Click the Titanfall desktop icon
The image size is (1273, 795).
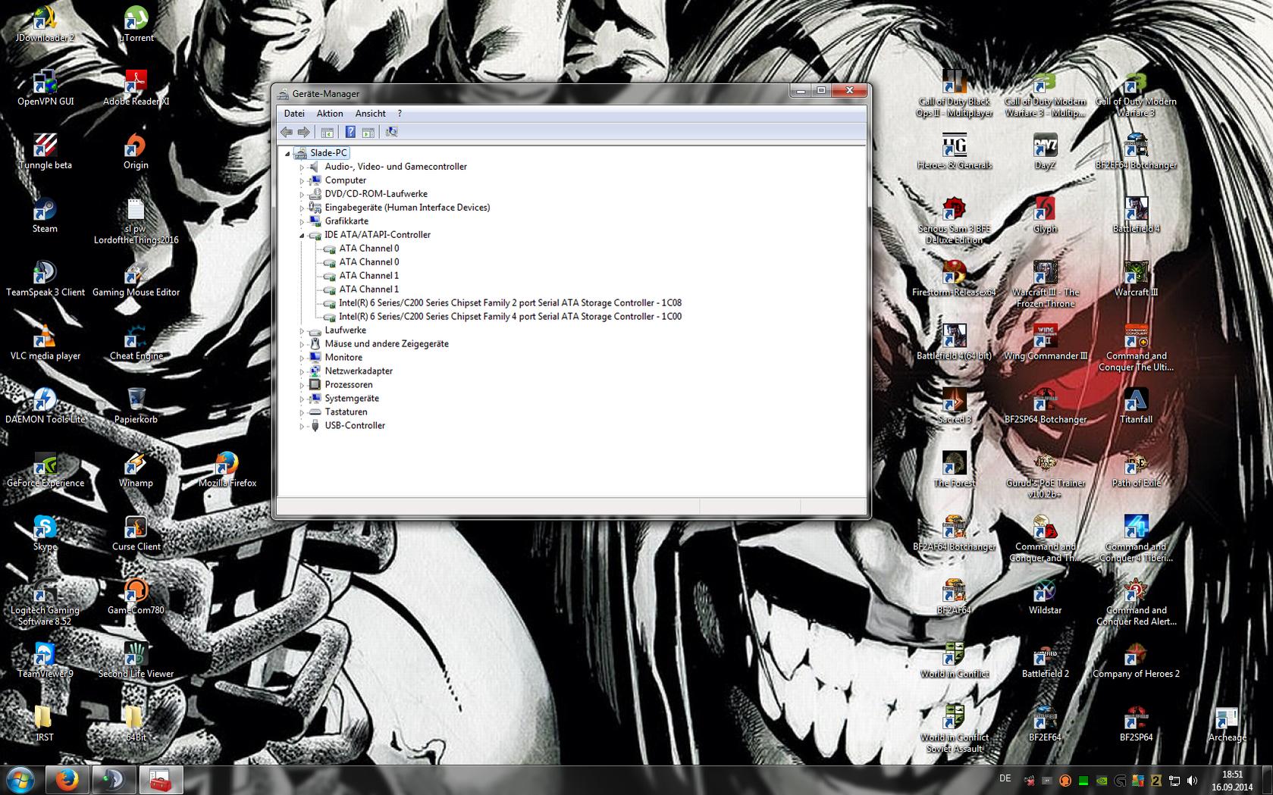(x=1136, y=405)
